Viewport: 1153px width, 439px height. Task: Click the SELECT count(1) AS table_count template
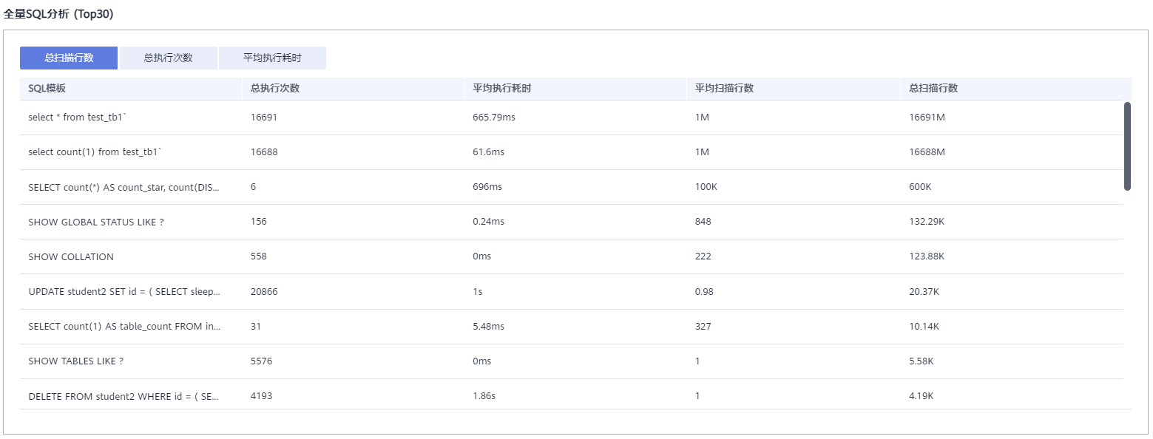point(124,326)
